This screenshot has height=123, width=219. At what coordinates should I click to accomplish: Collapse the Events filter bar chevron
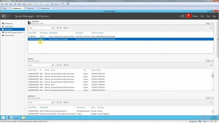211,65
